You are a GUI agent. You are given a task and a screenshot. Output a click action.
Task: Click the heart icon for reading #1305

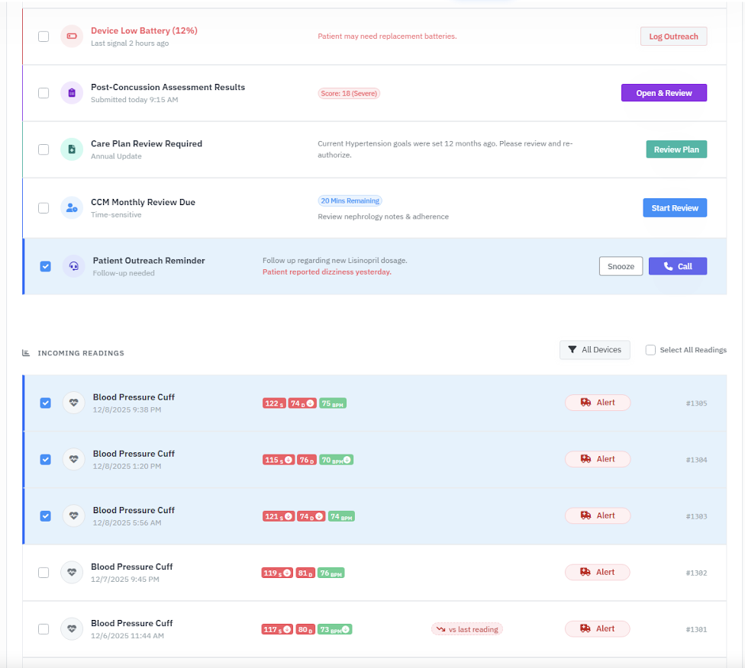74,403
